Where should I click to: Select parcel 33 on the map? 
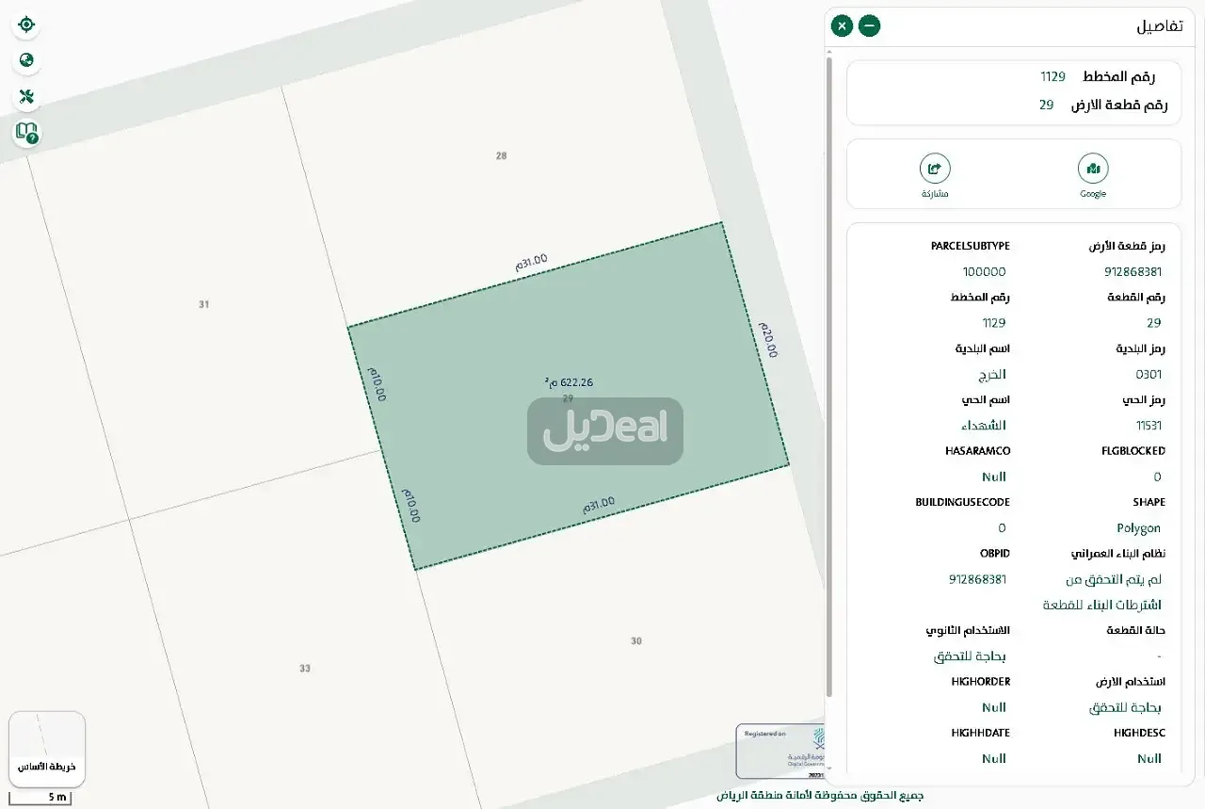(x=304, y=669)
